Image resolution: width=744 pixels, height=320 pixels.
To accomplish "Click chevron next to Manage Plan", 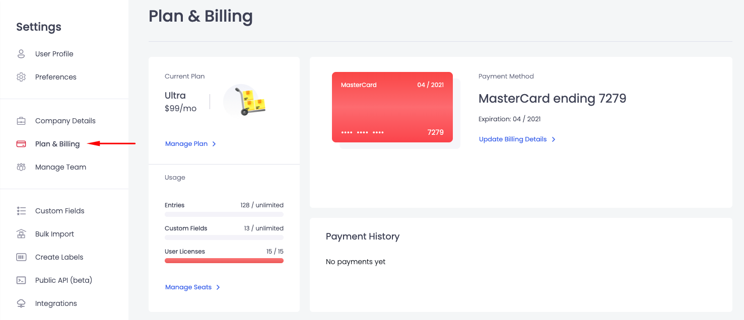I will pos(214,144).
